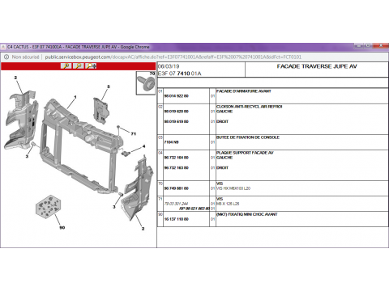This screenshot has height=291, width=389.
Task: Click callout 2 at the diagram top-left
Action: pos(15,78)
